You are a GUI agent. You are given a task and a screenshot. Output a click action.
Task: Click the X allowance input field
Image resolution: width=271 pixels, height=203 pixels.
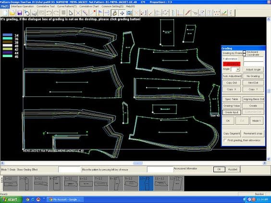click(253, 59)
